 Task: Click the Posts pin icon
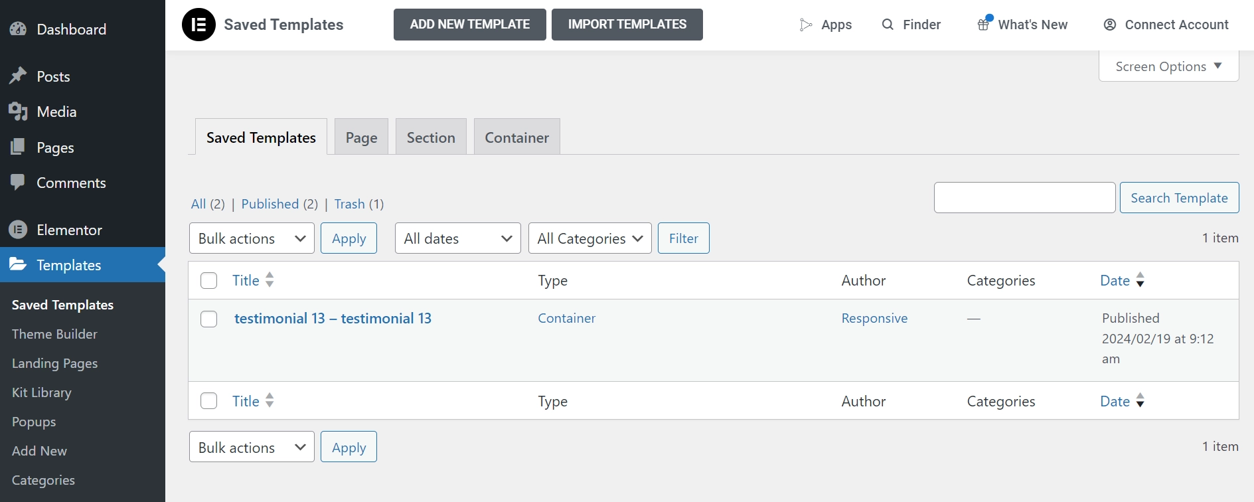(18, 76)
